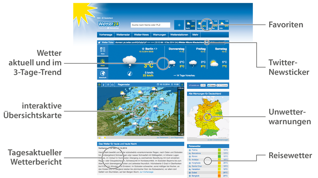This screenshot has height=178, width=318.
Task: Open the Wetterstationen menu
Action: pyautogui.click(x=179, y=35)
